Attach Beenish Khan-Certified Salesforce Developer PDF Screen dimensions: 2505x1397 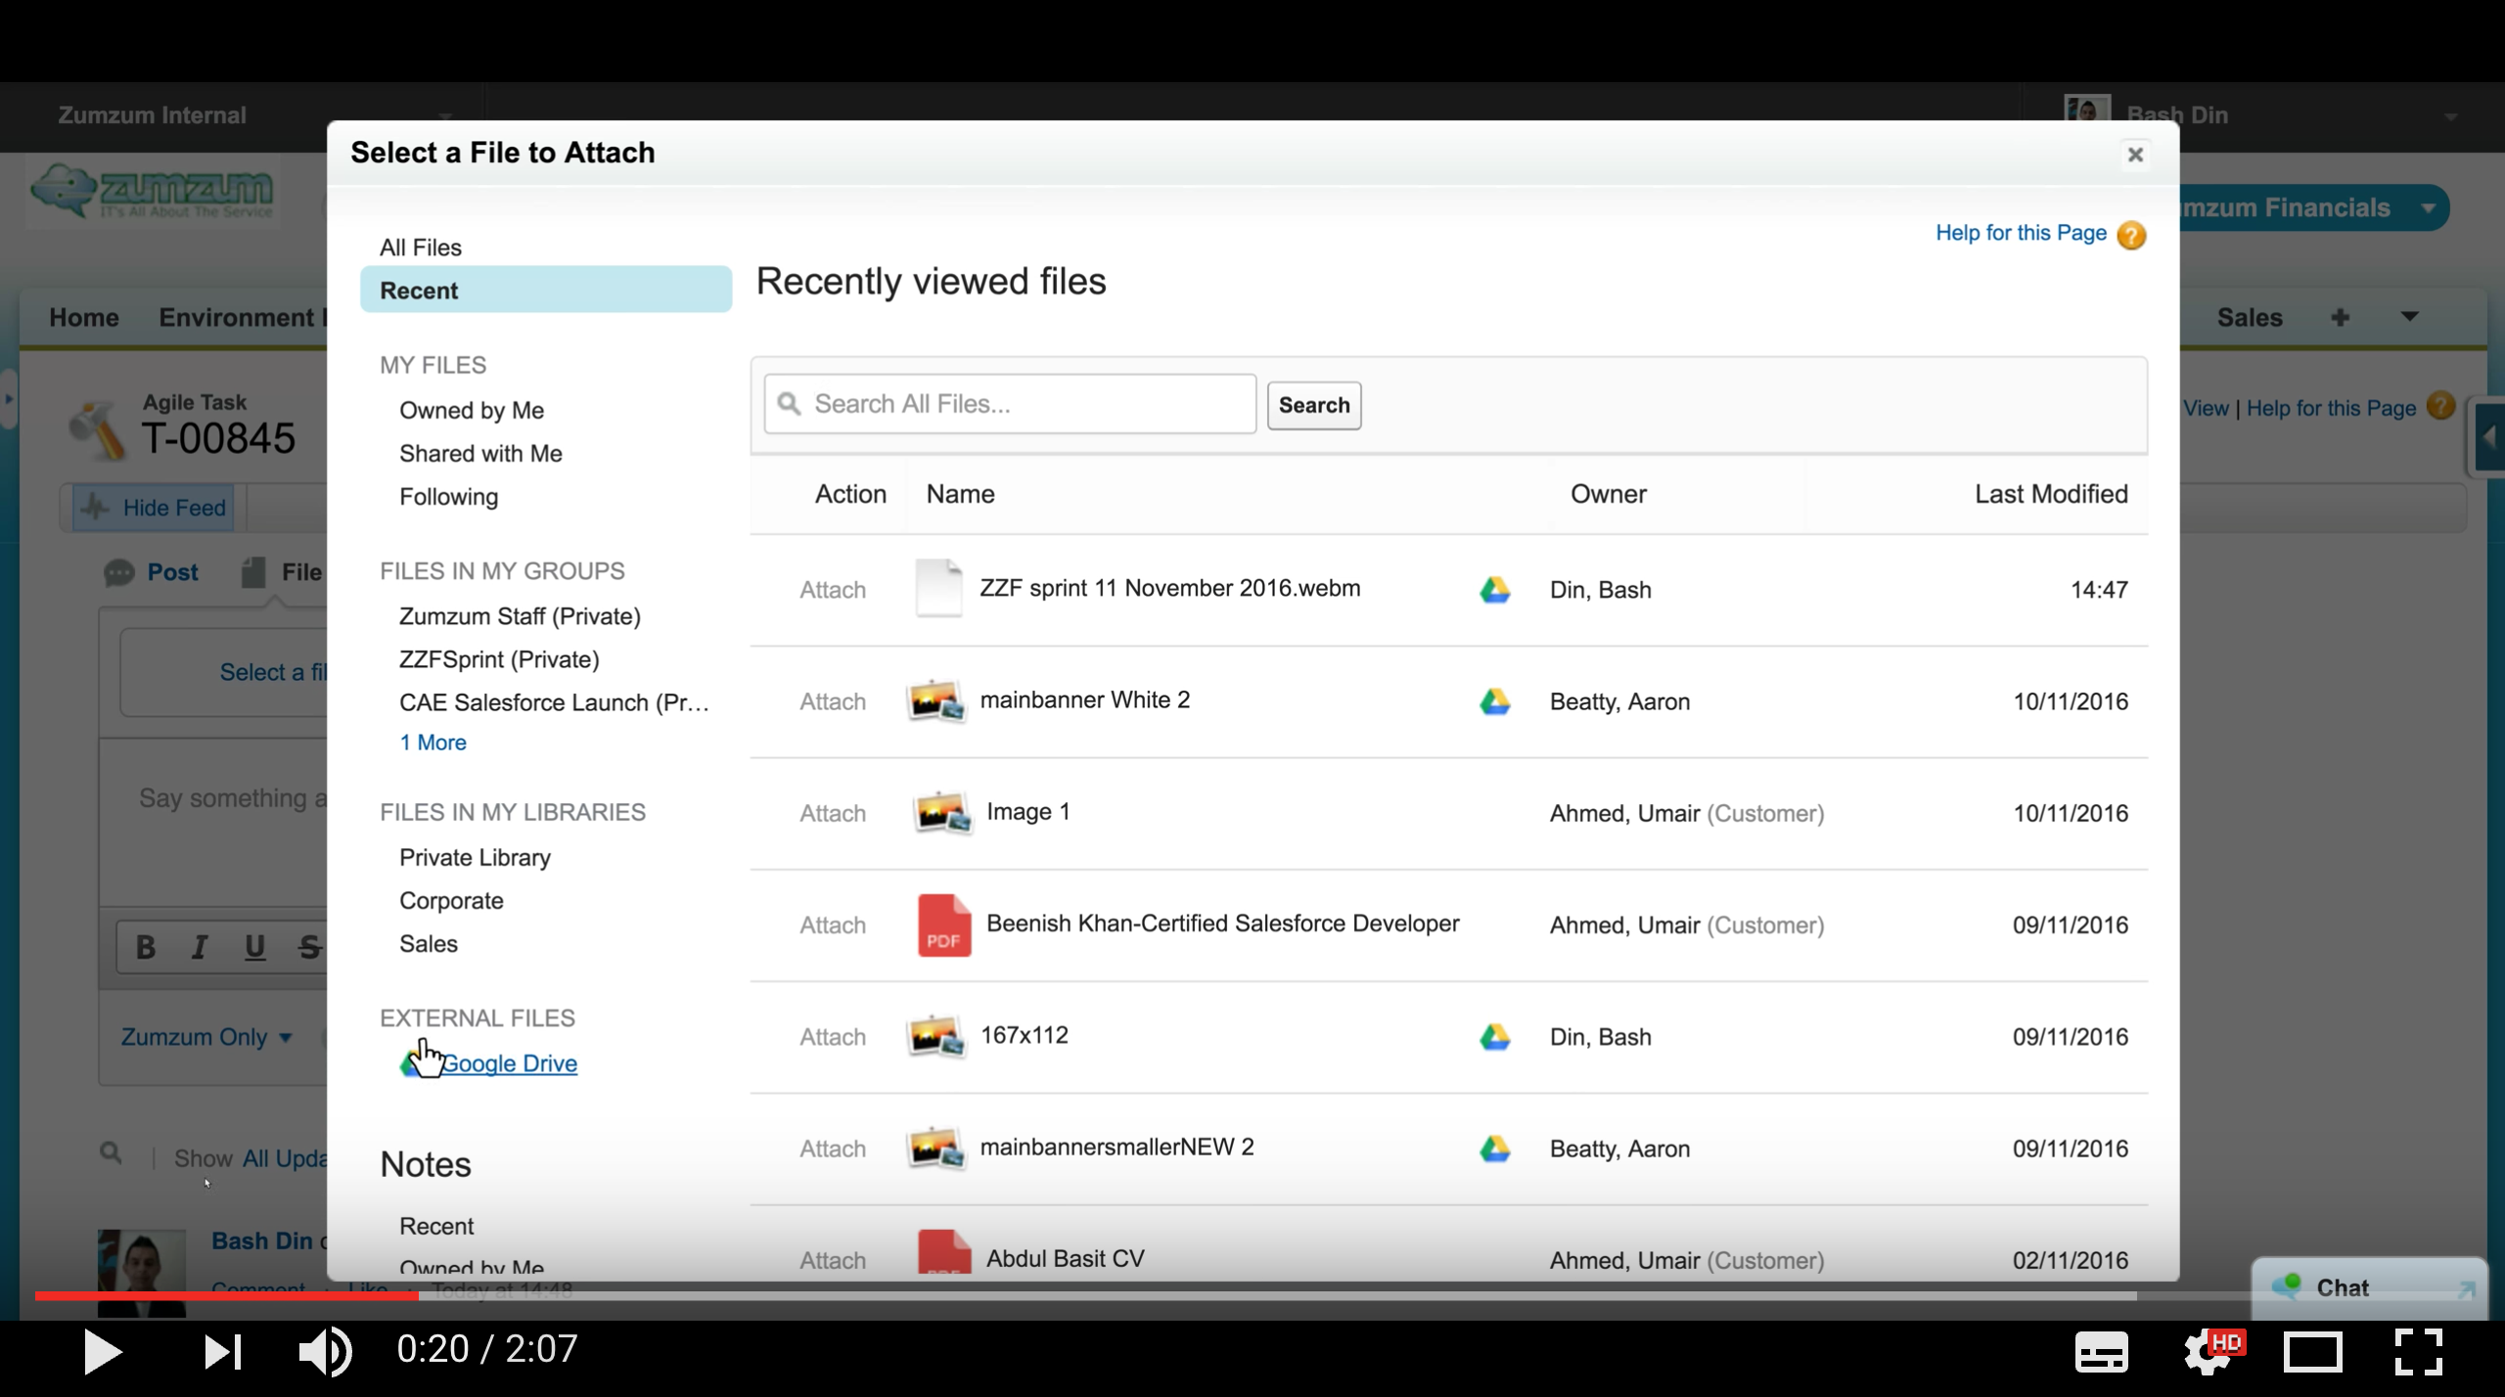pos(833,924)
